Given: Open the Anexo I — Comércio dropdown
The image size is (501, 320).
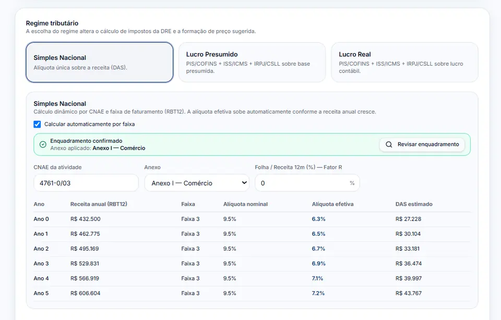Looking at the screenshot, I should tap(197, 183).
